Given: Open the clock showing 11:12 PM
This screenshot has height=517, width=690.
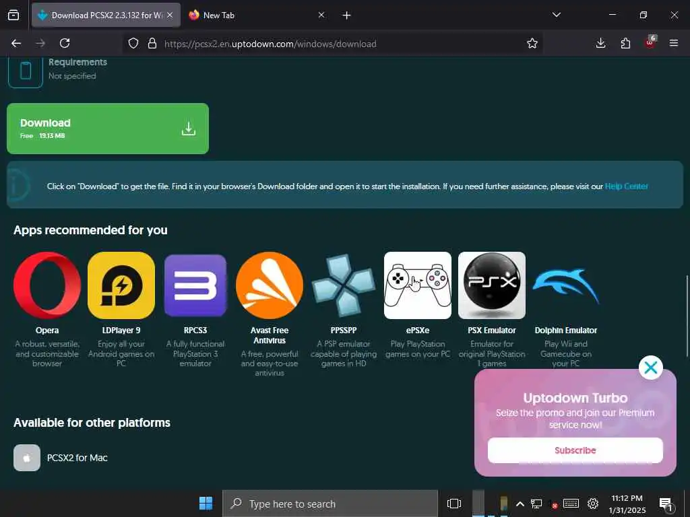Looking at the screenshot, I should coord(627,504).
